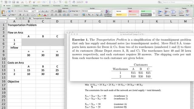The height and width of the screenshot is (109, 194).
Task: Decrease font size with smaller A icon
Action: click(x=46, y=11)
